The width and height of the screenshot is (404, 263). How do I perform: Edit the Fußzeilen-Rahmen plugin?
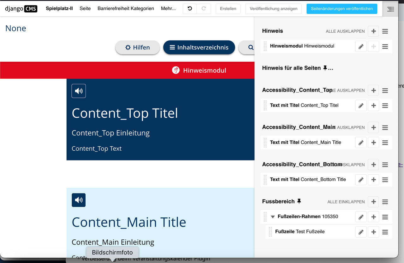361,217
